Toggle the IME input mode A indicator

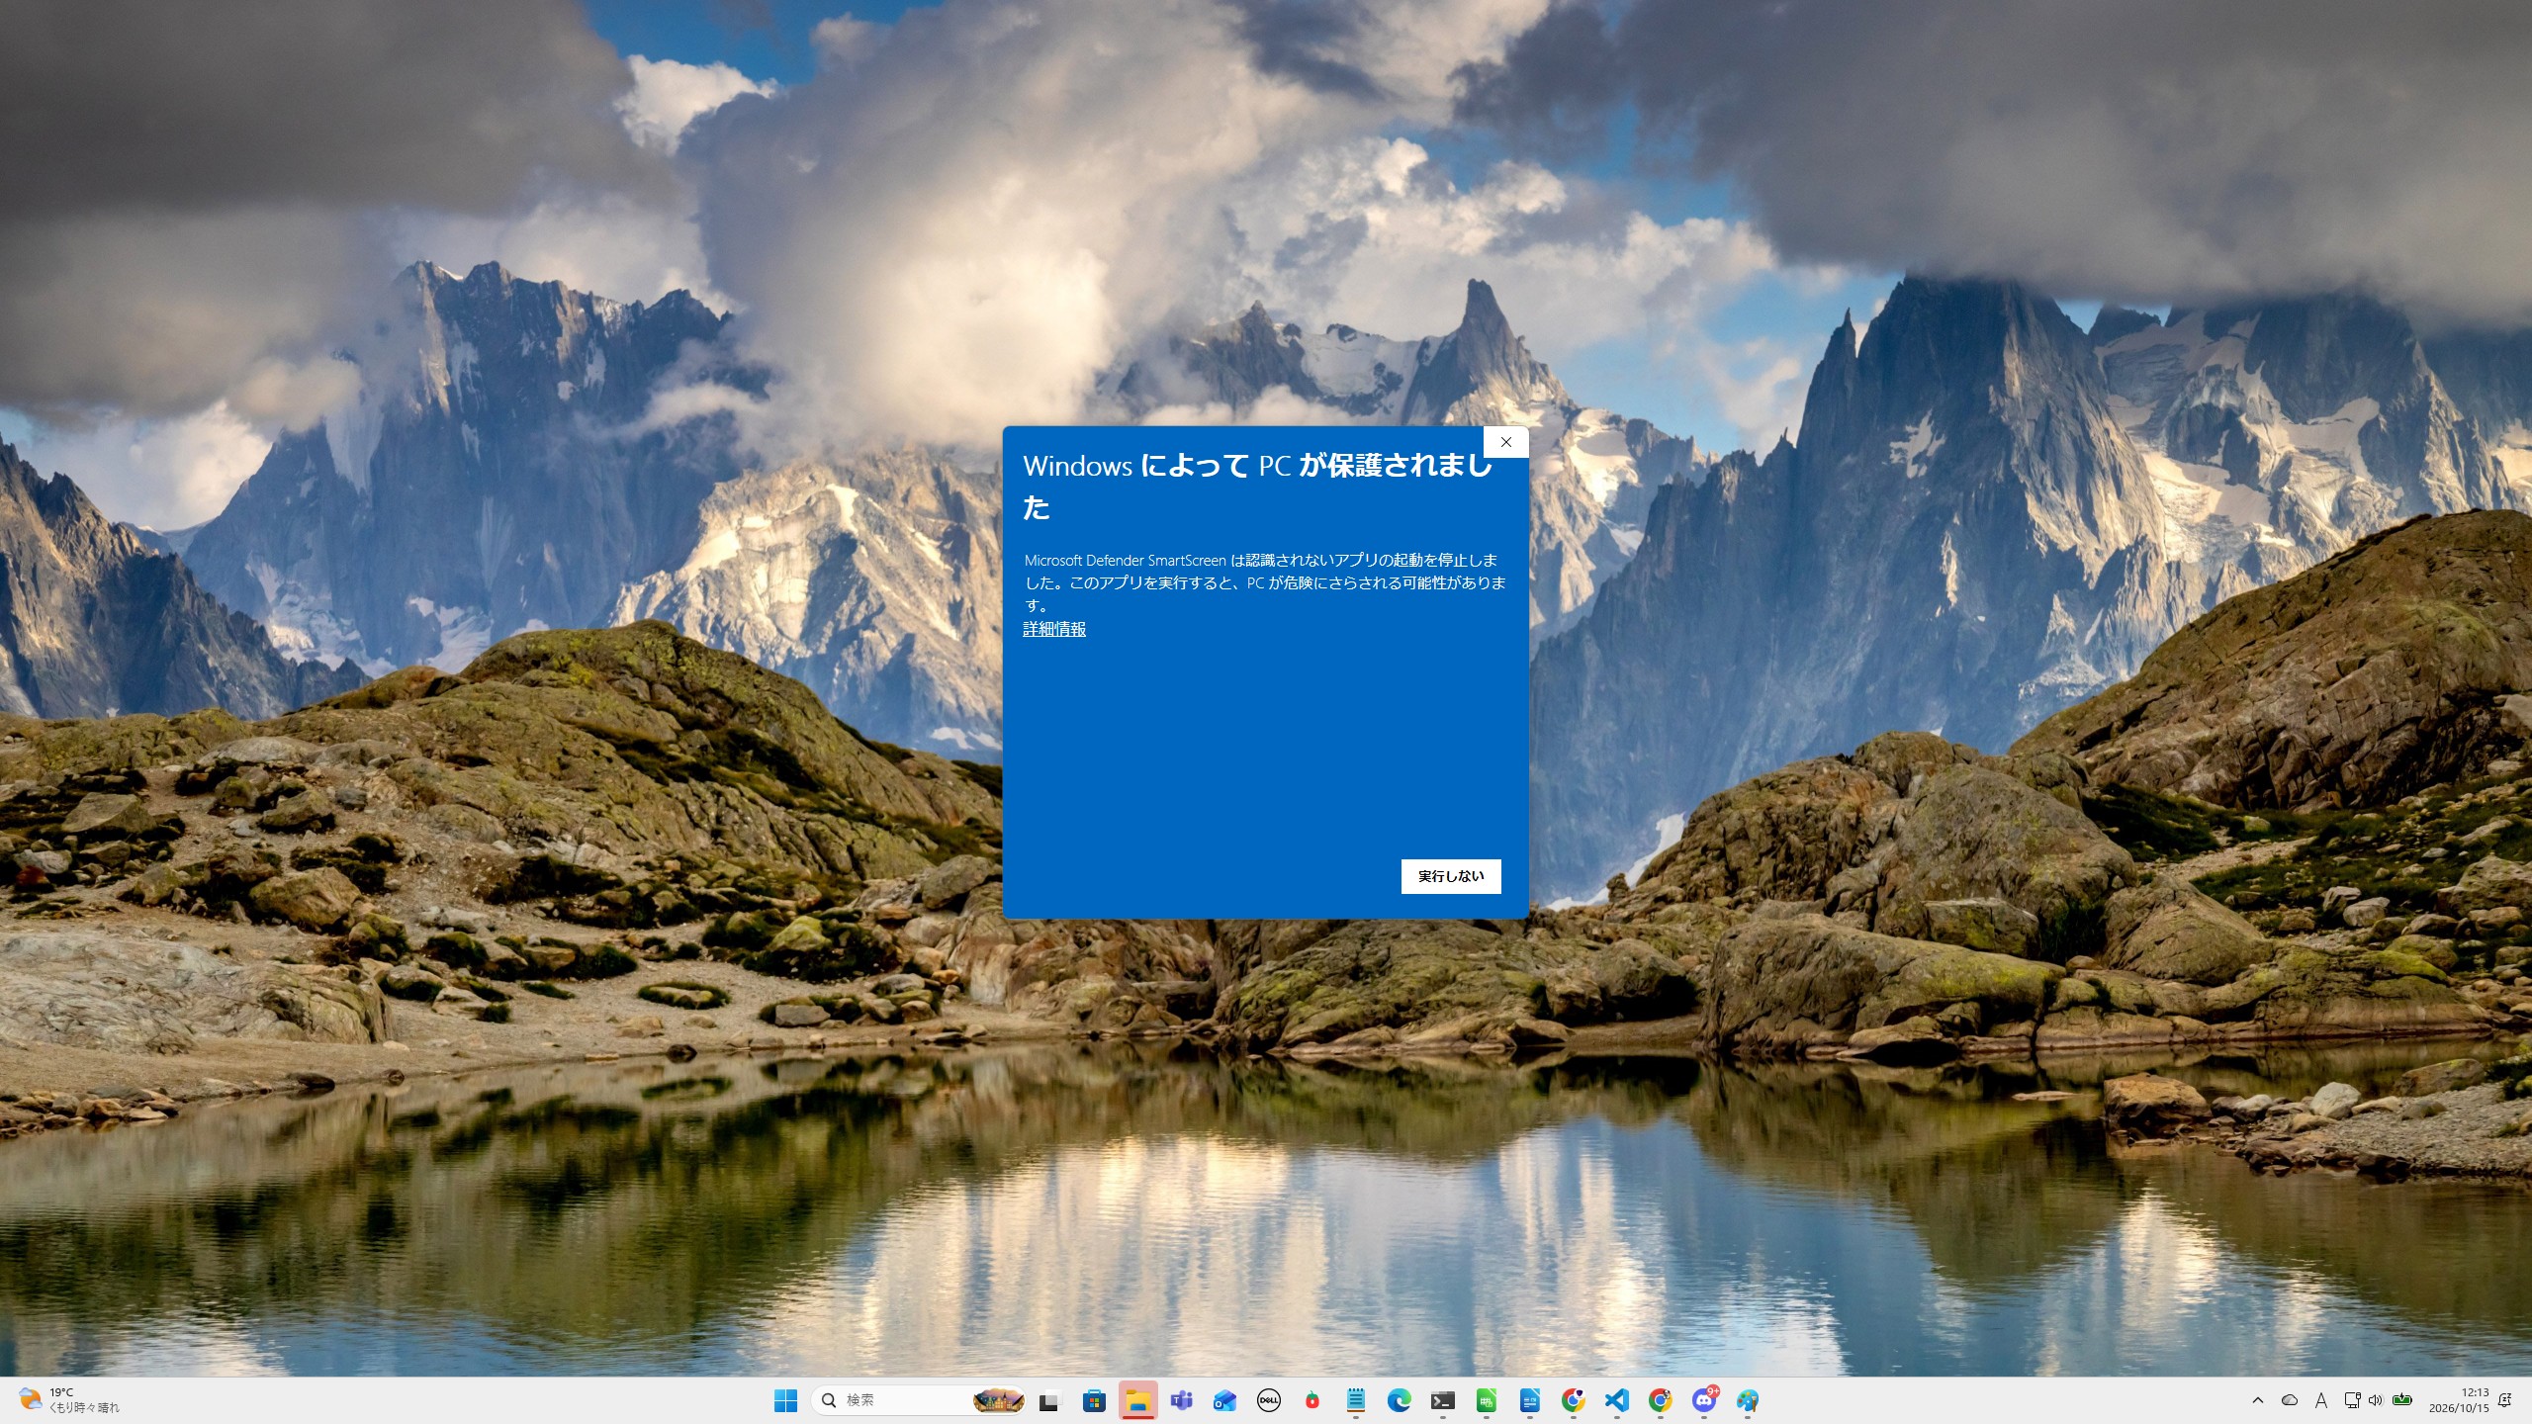click(x=2321, y=1400)
